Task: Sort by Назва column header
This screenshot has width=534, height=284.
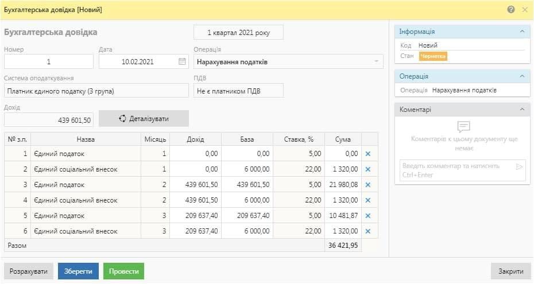Action: point(86,139)
